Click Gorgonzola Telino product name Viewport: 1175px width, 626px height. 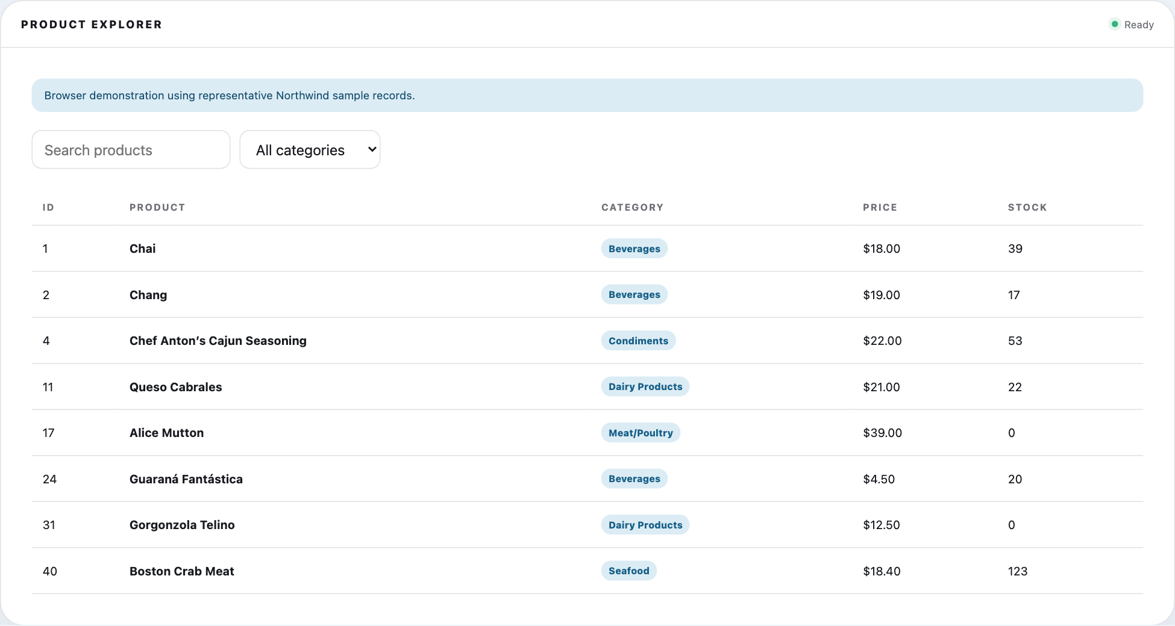[182, 525]
